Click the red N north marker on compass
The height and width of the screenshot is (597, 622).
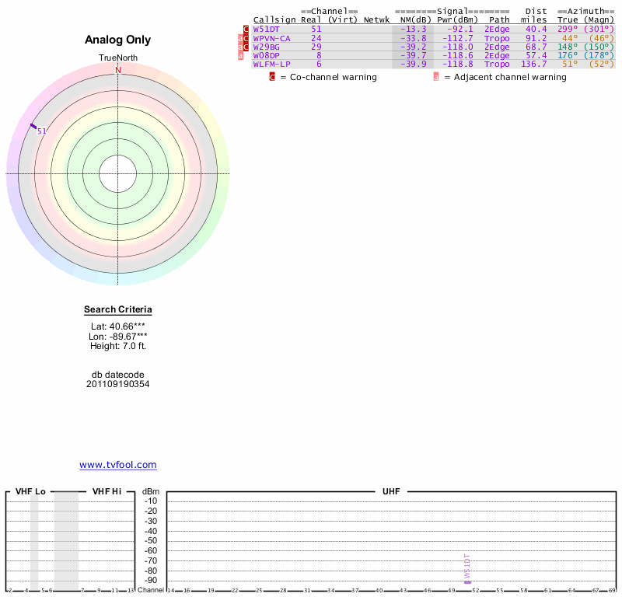click(118, 70)
